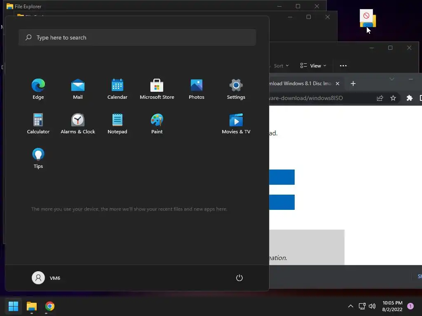Open the See more options in File Explorer

[x=343, y=66]
